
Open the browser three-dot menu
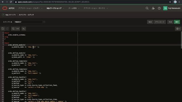(179, 2)
